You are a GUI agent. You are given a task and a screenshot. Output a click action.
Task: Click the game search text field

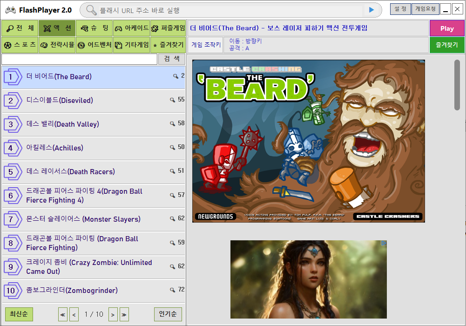pos(79,59)
